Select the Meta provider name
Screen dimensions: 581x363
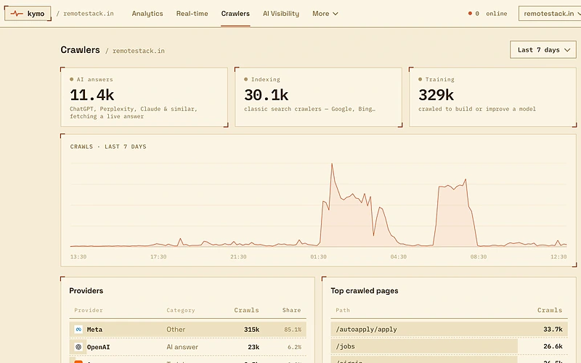(94, 330)
